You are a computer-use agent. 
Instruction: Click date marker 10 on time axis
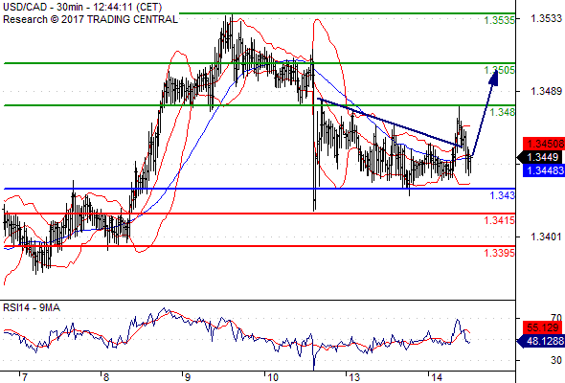click(x=273, y=377)
